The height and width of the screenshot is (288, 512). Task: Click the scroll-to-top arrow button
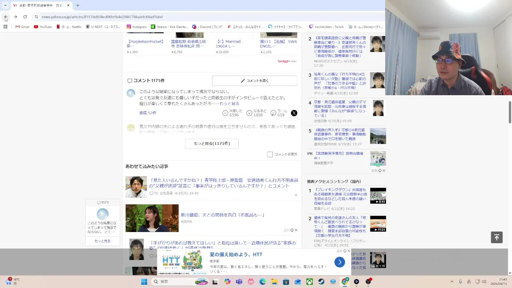coord(497,237)
